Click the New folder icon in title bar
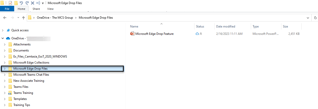Viewport: 318px width, 109px height. pos(16,3)
